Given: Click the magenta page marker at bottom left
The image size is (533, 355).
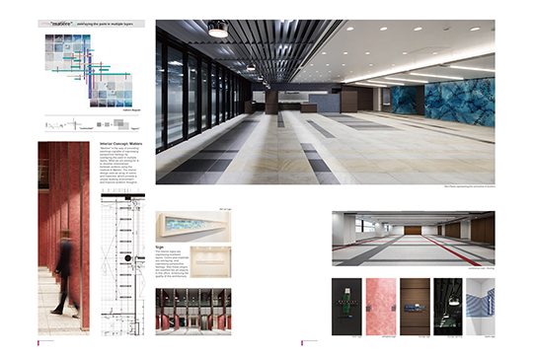Looking at the screenshot, I should point(38,343).
